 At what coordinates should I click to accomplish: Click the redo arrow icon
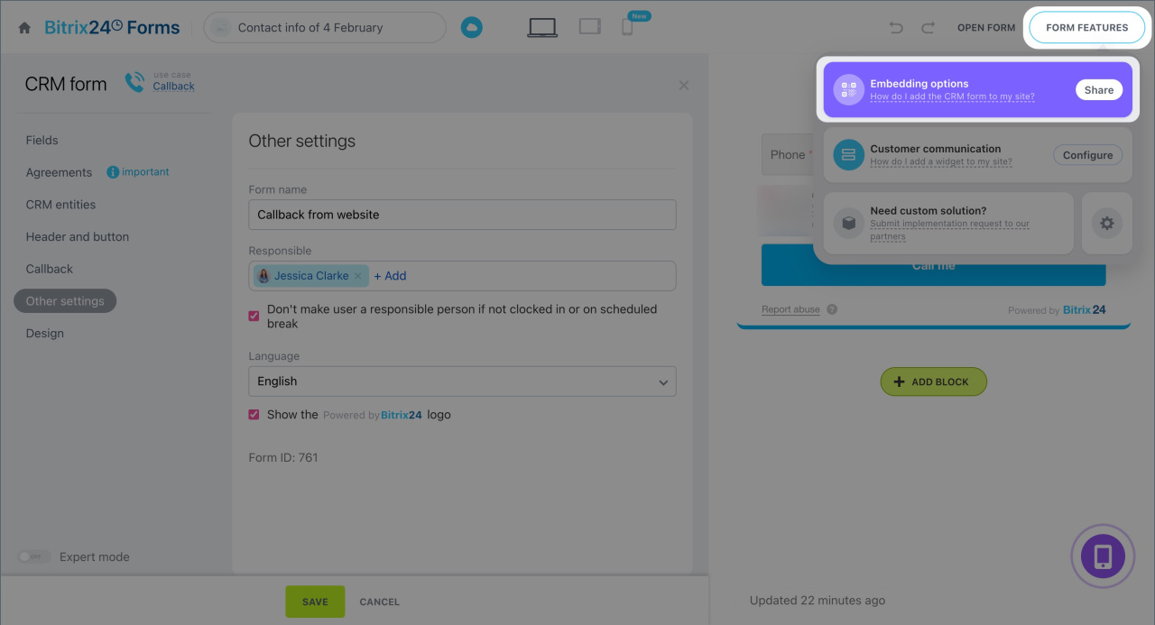click(x=928, y=28)
